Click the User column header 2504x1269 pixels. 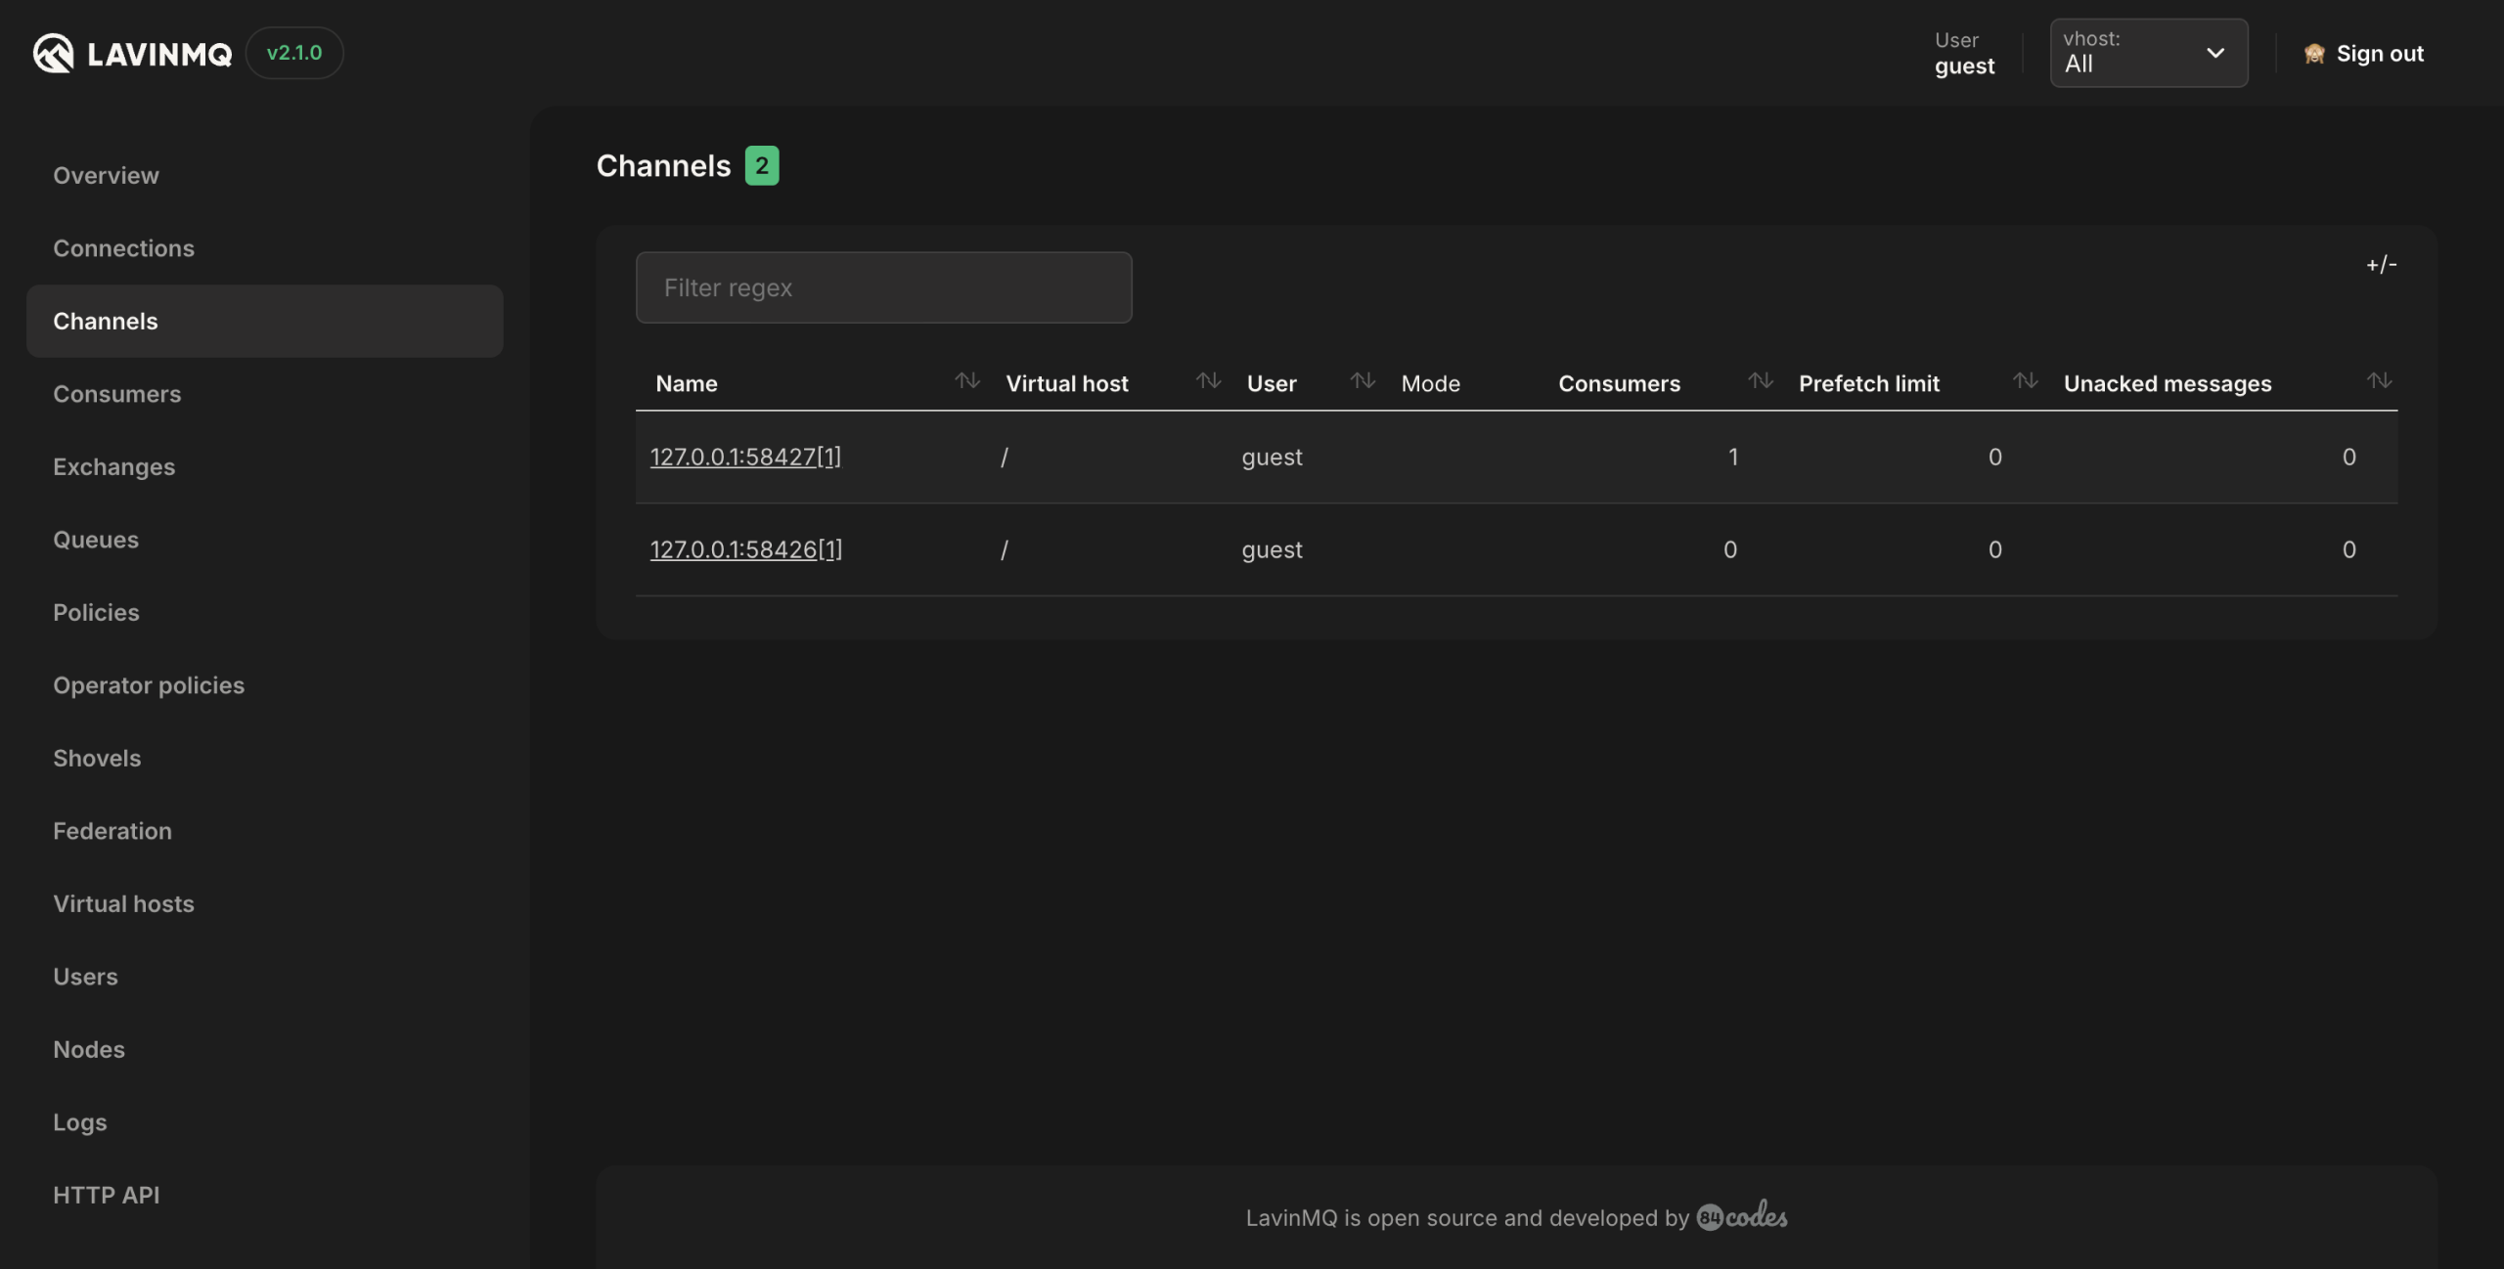pyautogui.click(x=1272, y=383)
